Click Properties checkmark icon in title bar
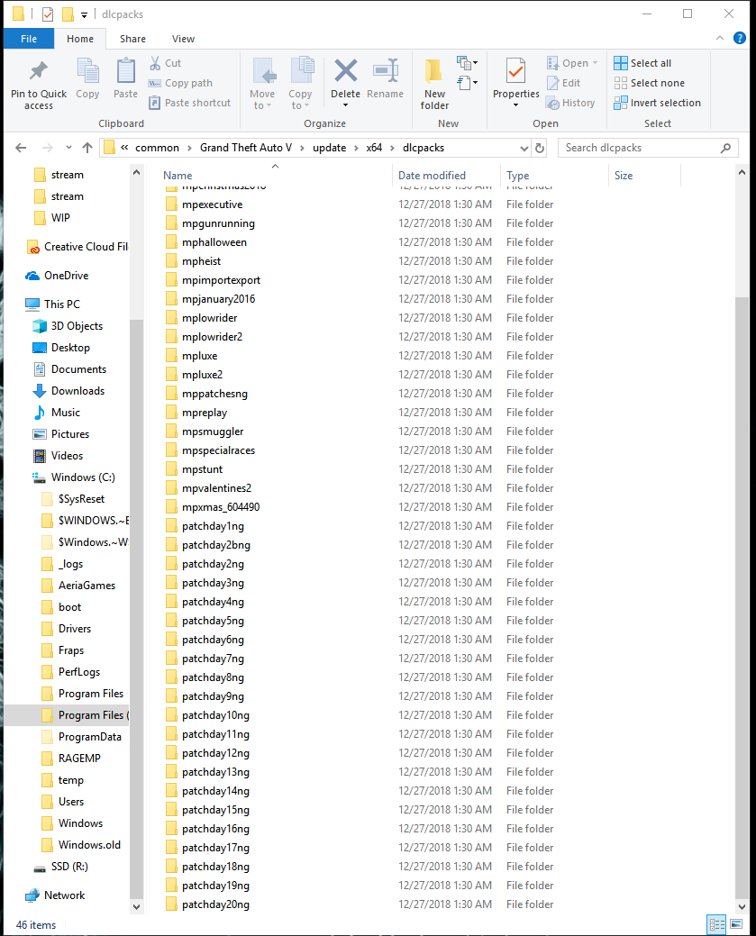Image resolution: width=756 pixels, height=936 pixels. 48,14
